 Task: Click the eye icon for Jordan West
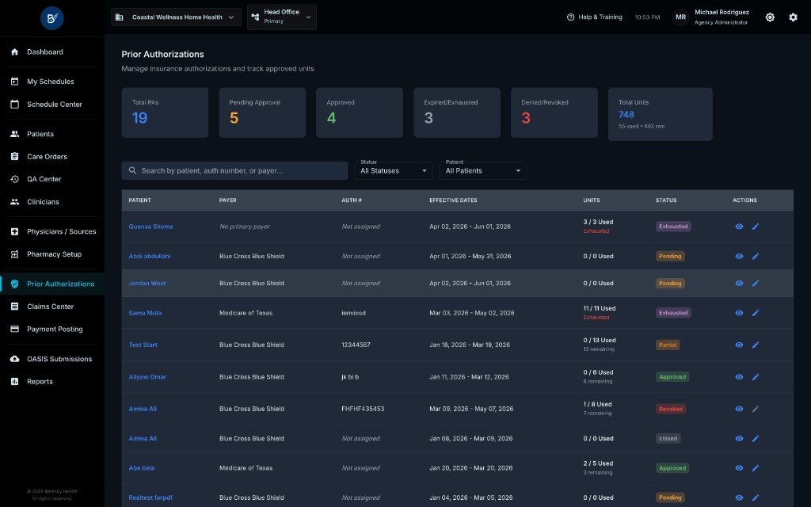[739, 283]
